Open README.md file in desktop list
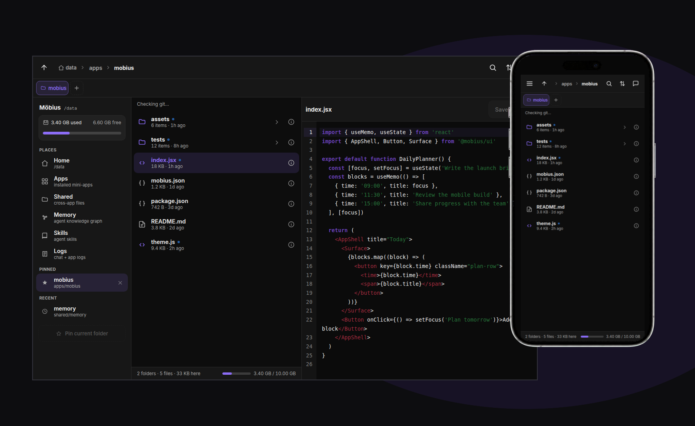This screenshot has width=695, height=426. pos(216,224)
